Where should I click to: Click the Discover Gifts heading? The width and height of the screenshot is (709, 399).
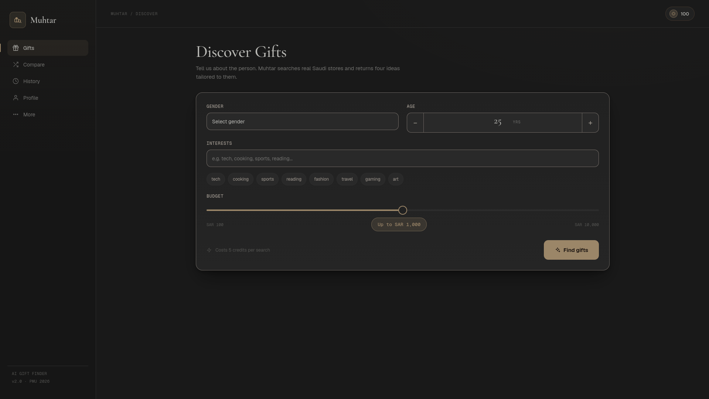[241, 52]
